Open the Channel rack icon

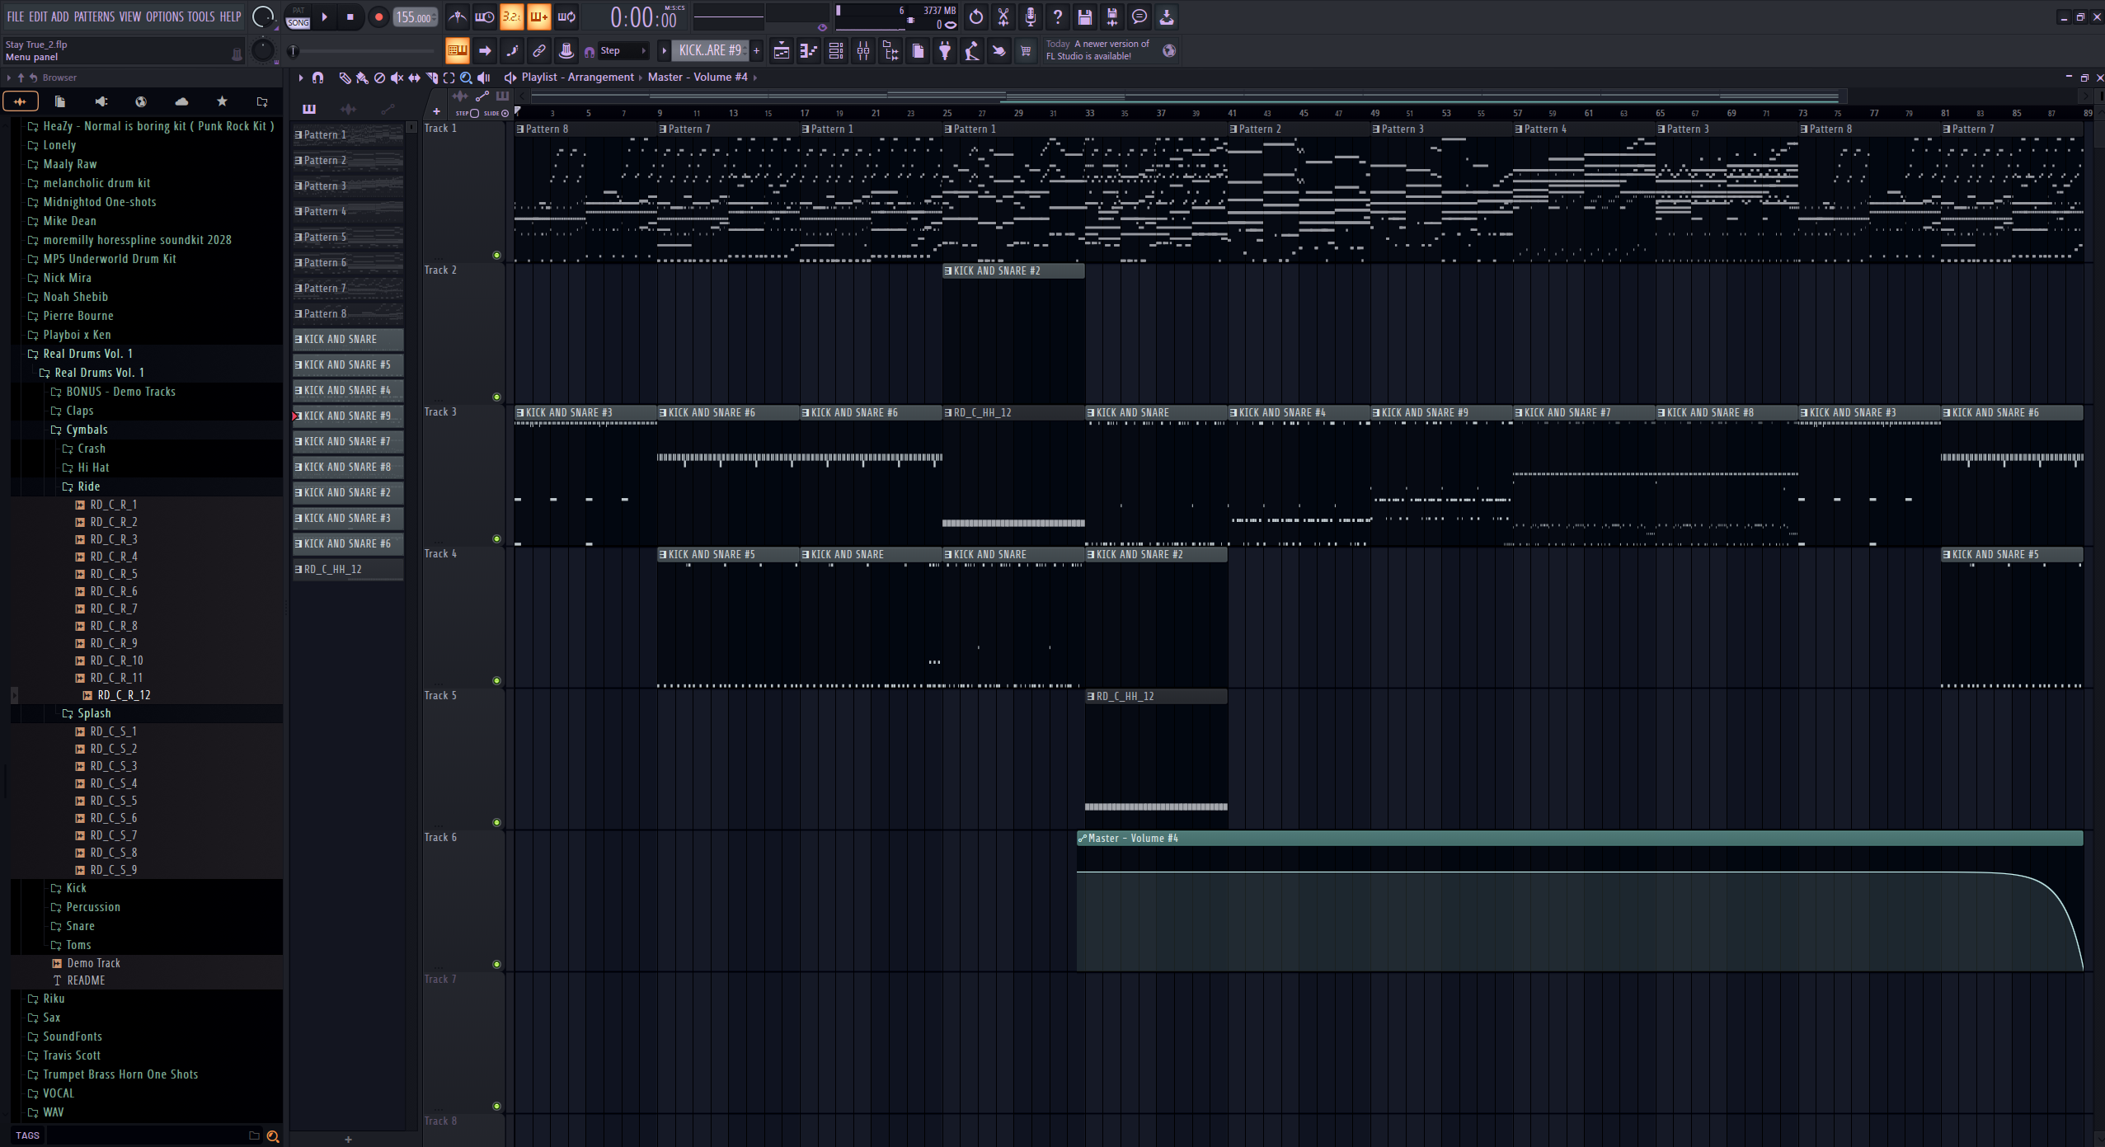click(x=836, y=51)
